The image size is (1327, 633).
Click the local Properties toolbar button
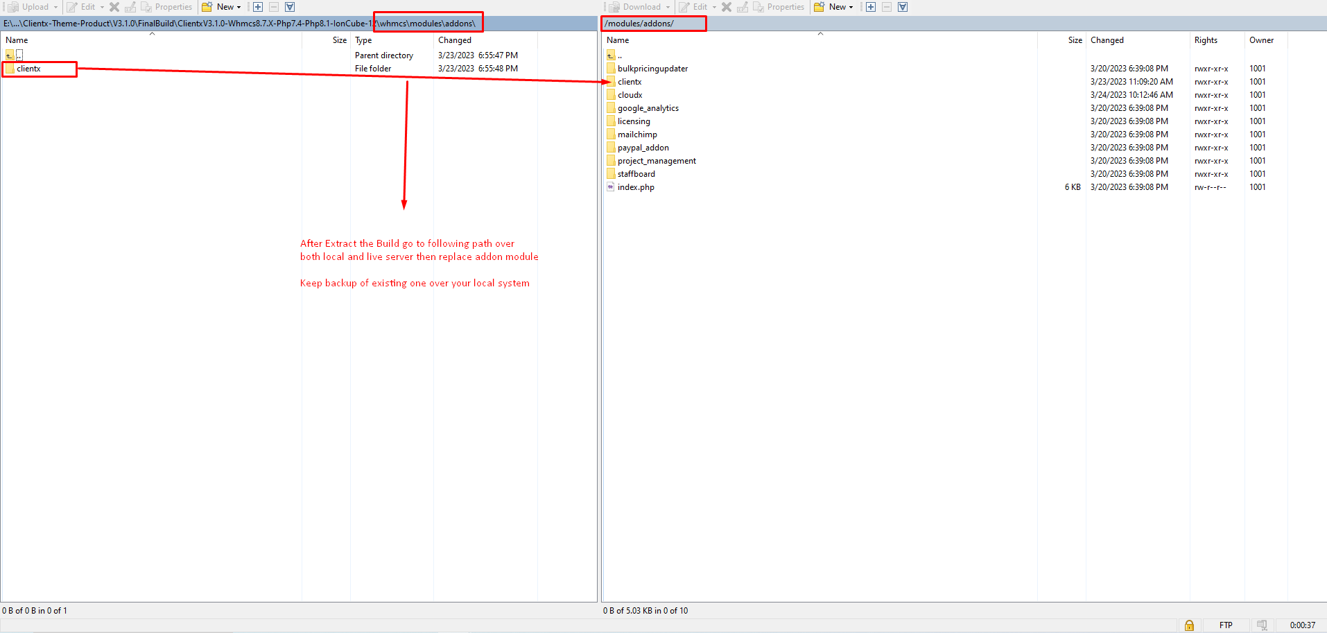166,7
